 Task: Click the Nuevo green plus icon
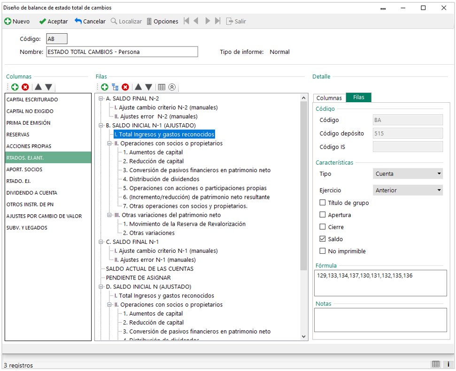click(8, 21)
